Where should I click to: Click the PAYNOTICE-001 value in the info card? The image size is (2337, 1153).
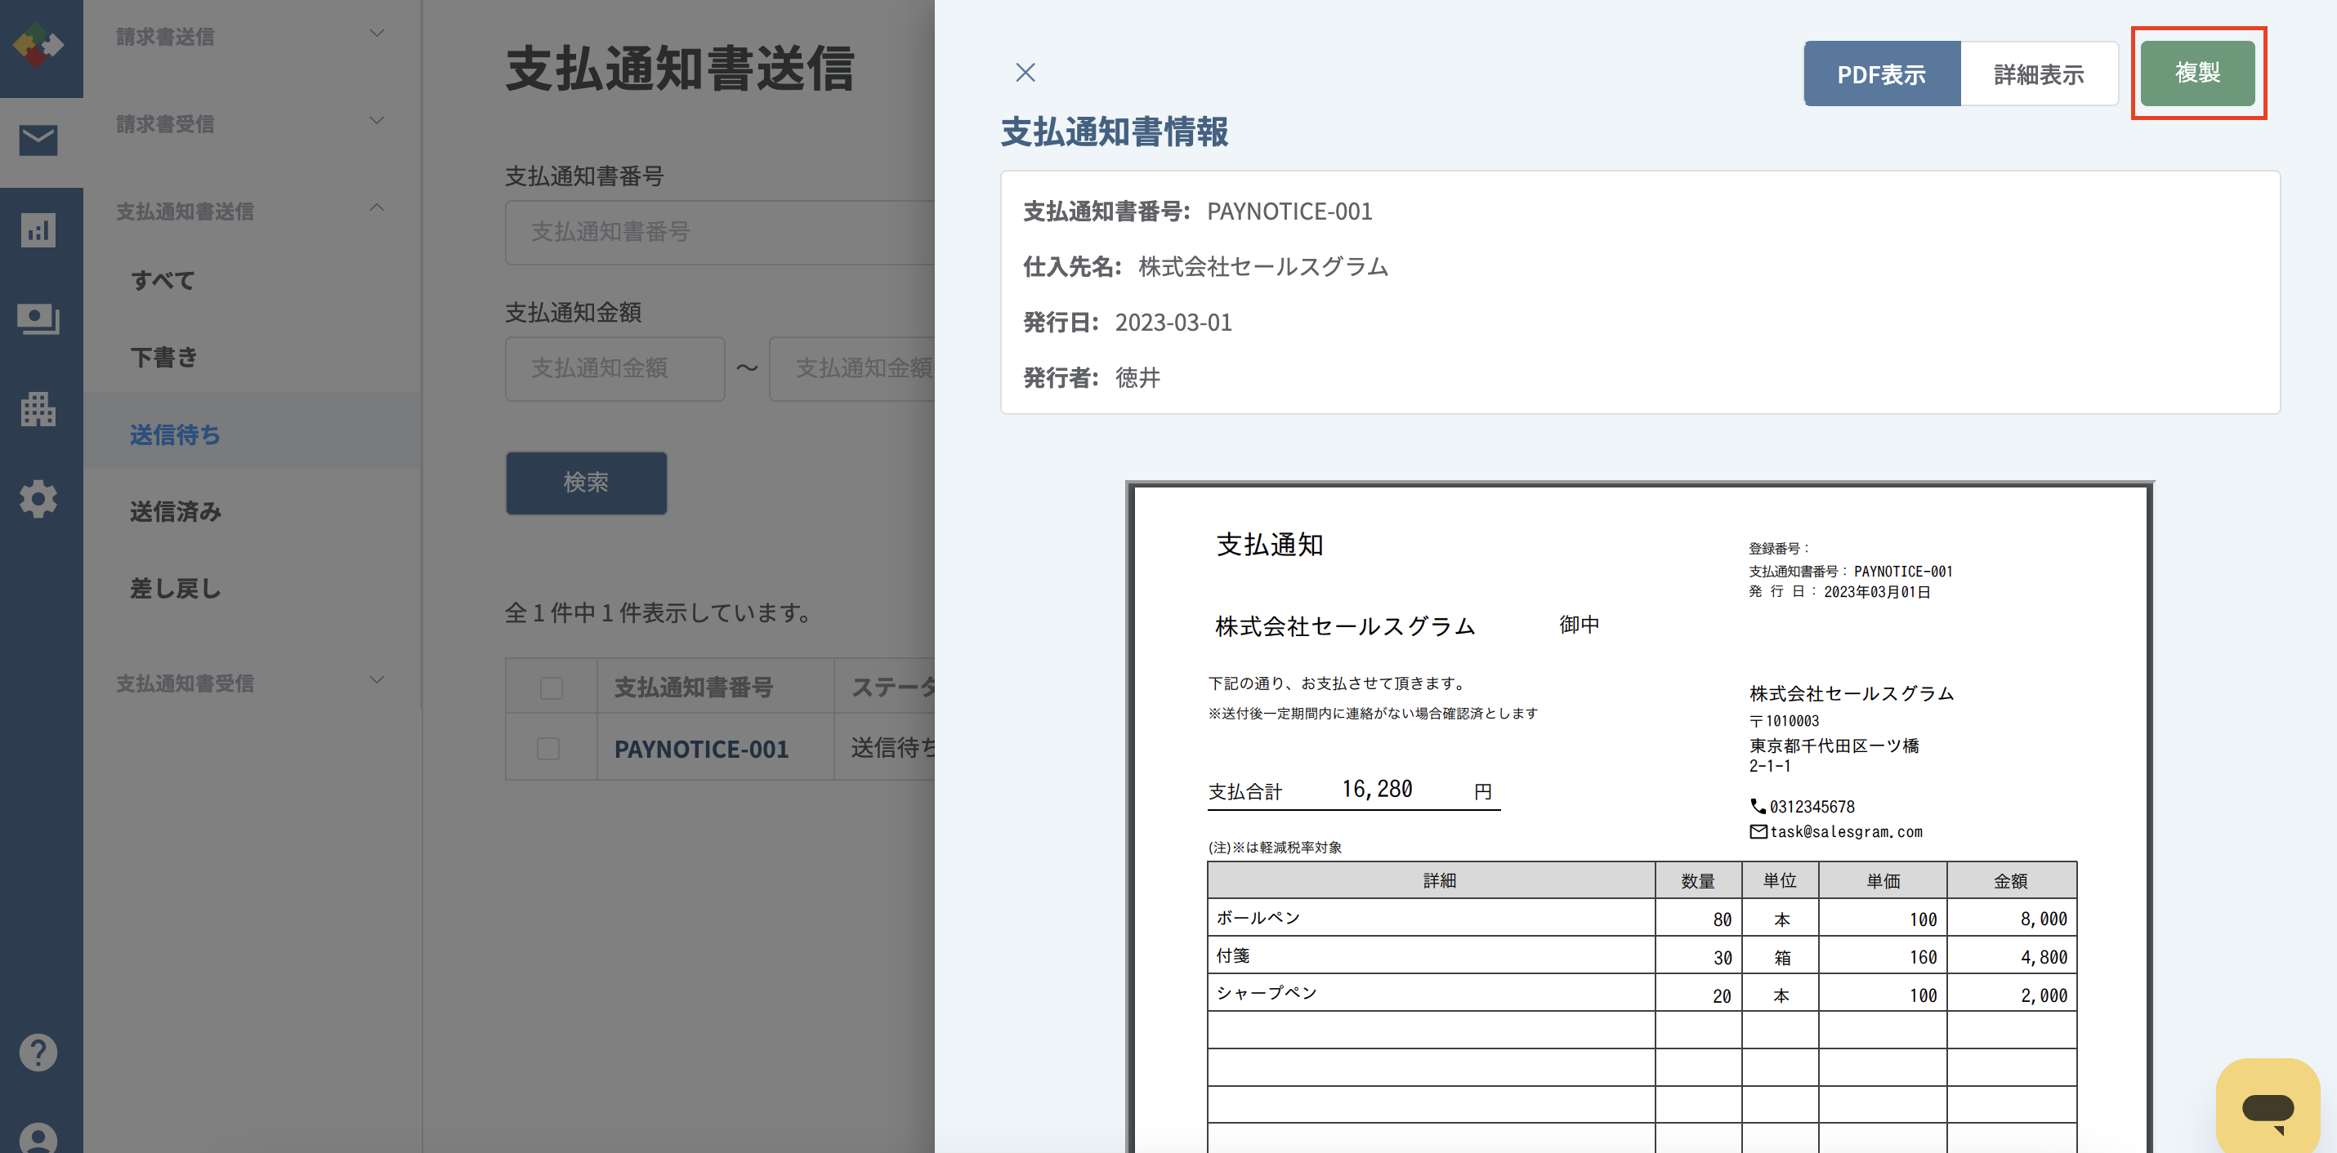1289,211
